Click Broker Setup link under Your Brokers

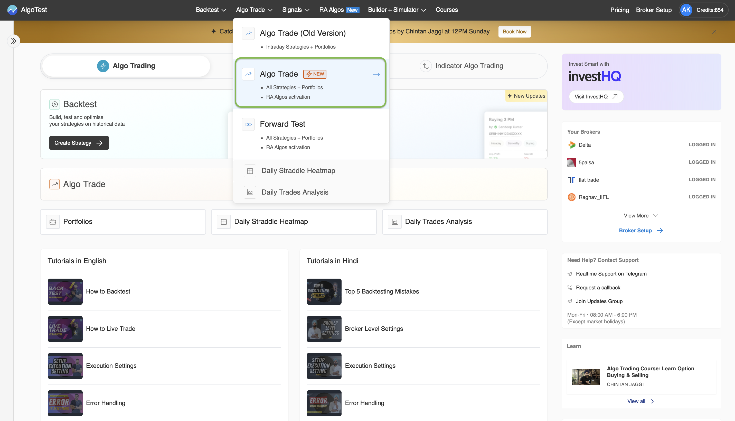pos(641,231)
